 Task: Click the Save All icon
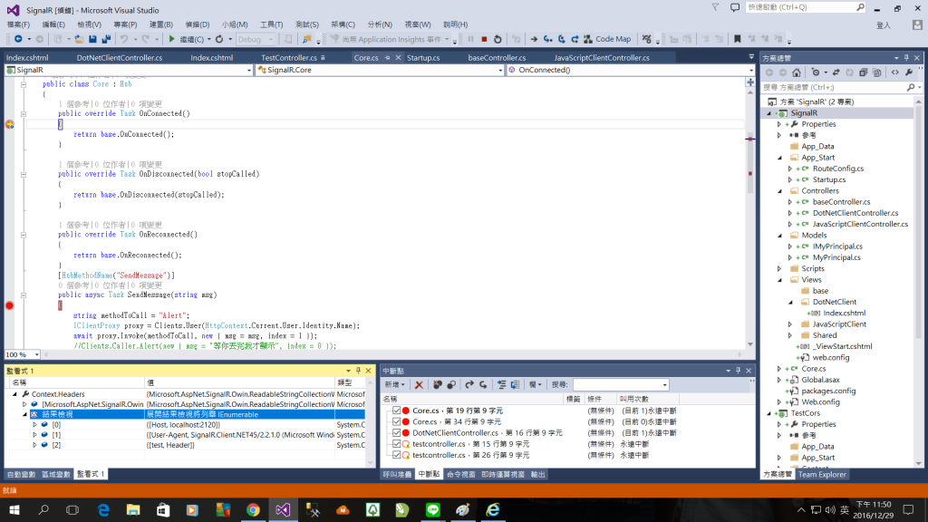[106, 39]
